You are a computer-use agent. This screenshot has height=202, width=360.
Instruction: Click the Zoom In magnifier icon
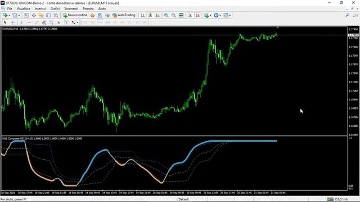coord(166,15)
